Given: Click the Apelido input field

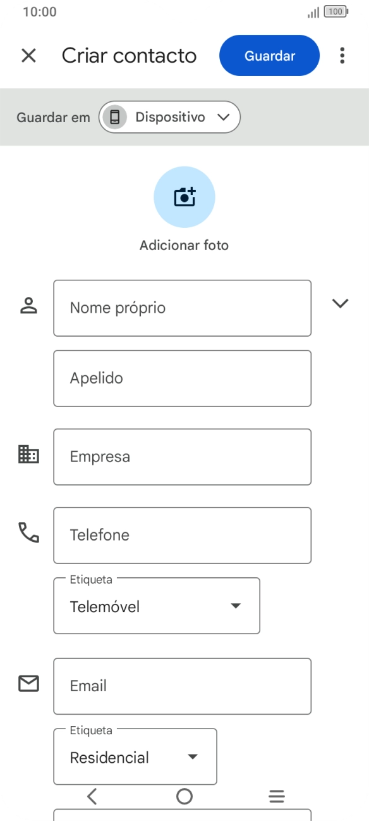Looking at the screenshot, I should tap(182, 378).
